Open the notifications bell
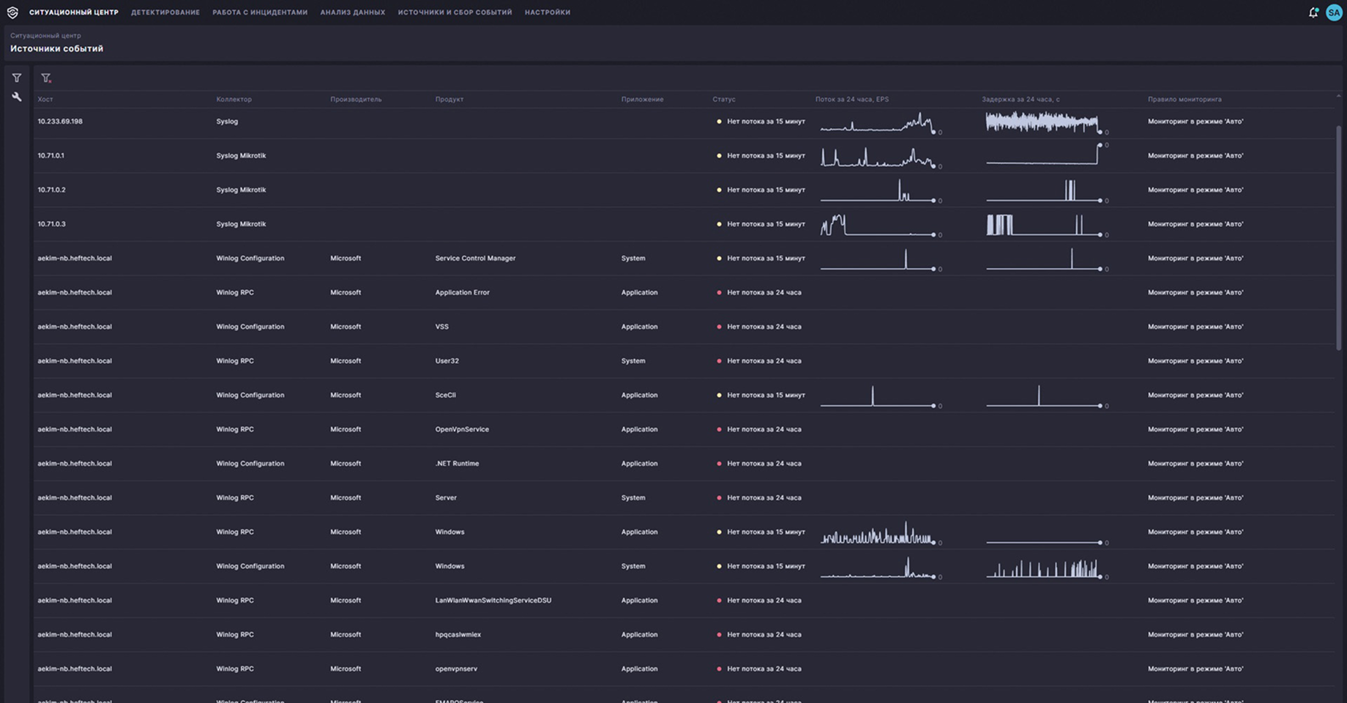1347x703 pixels. click(1313, 12)
